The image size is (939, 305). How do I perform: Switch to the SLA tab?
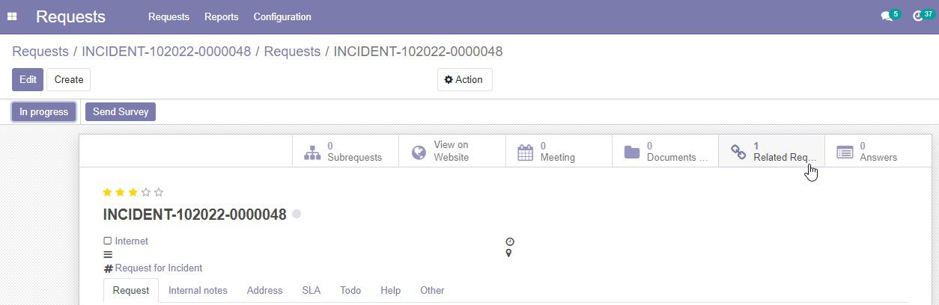(x=311, y=290)
